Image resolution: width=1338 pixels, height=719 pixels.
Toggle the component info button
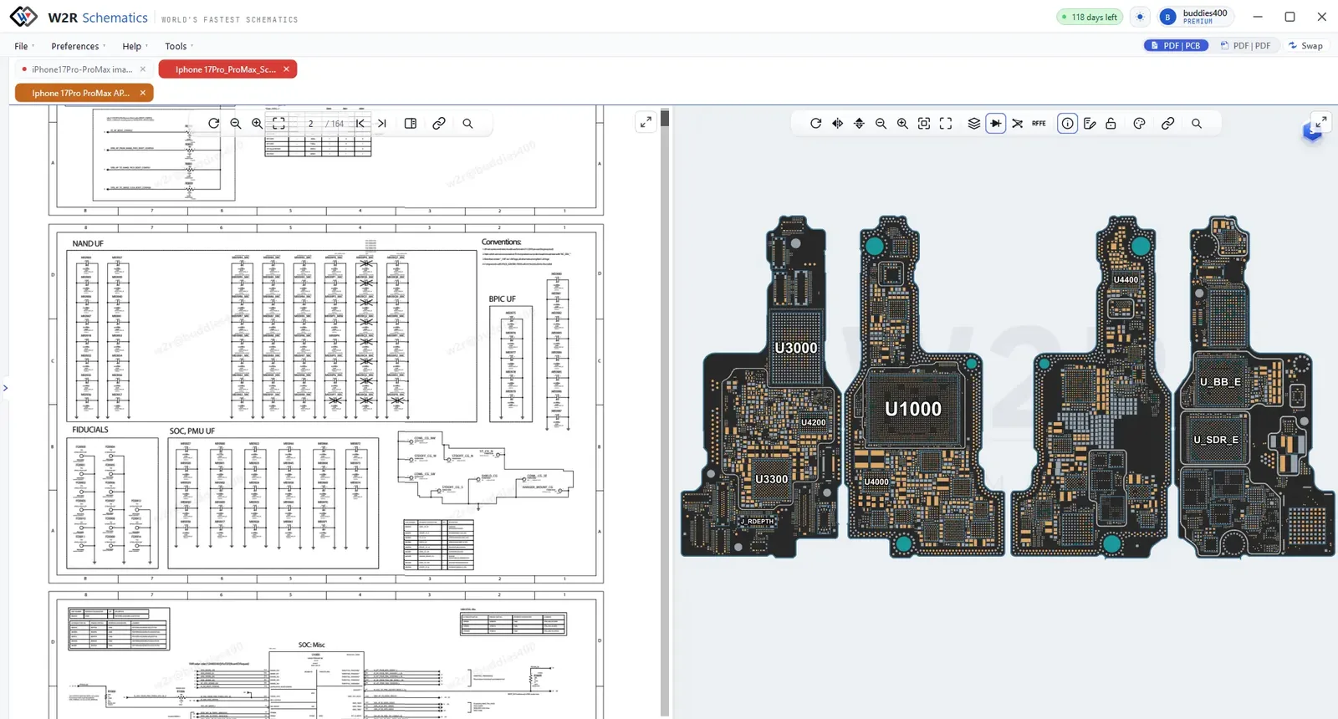coord(1068,123)
